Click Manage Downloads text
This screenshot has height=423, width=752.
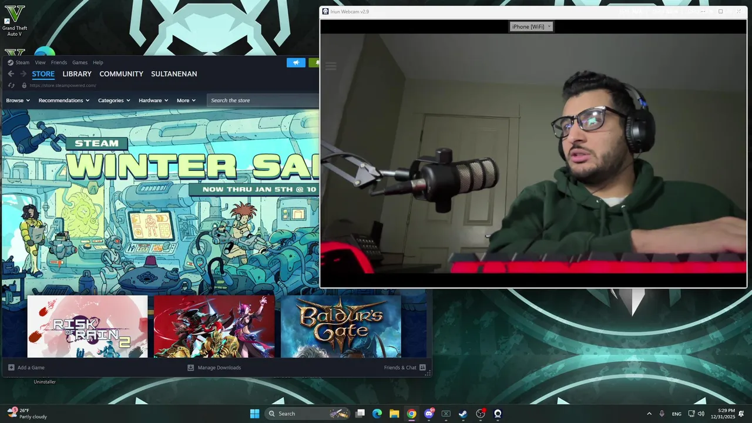[x=219, y=368]
